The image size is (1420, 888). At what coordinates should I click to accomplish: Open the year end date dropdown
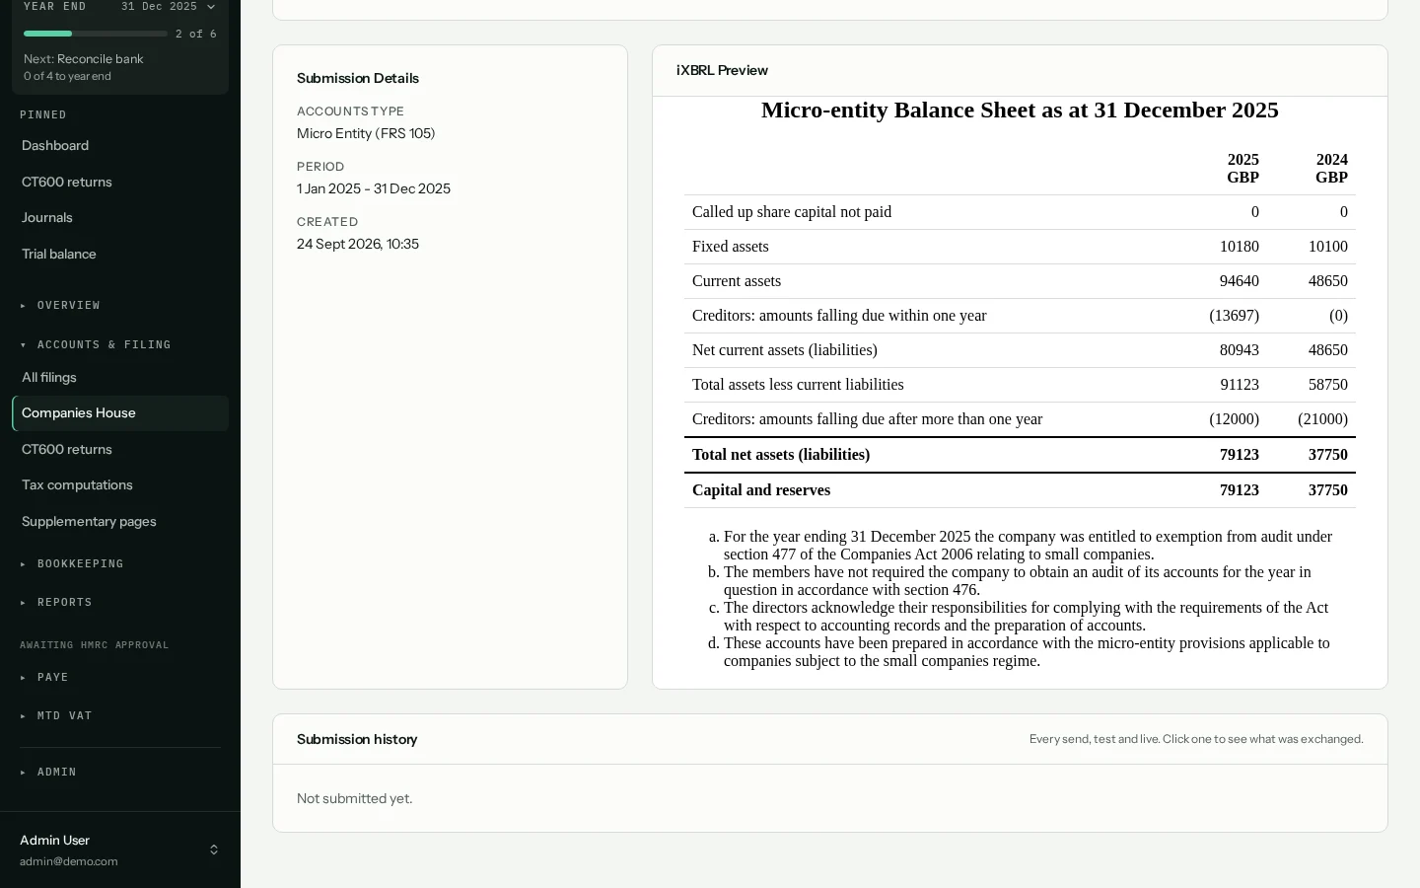[x=168, y=7]
